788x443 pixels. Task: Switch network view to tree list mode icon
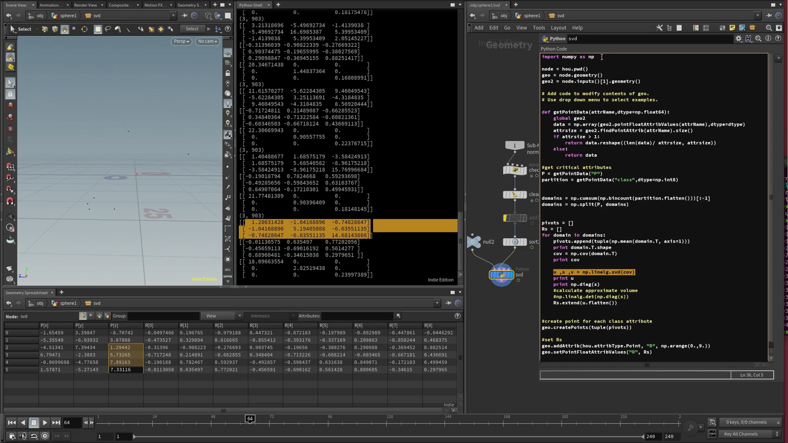point(669,28)
